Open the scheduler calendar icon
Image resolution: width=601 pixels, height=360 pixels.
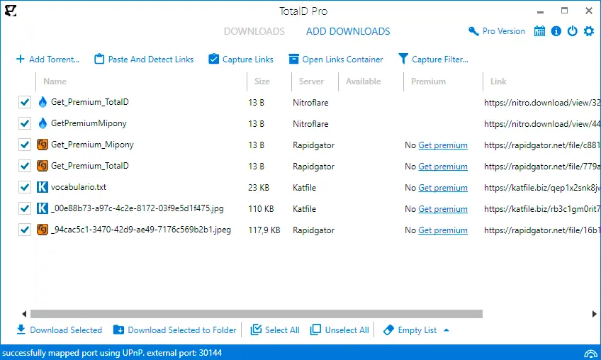[539, 31]
